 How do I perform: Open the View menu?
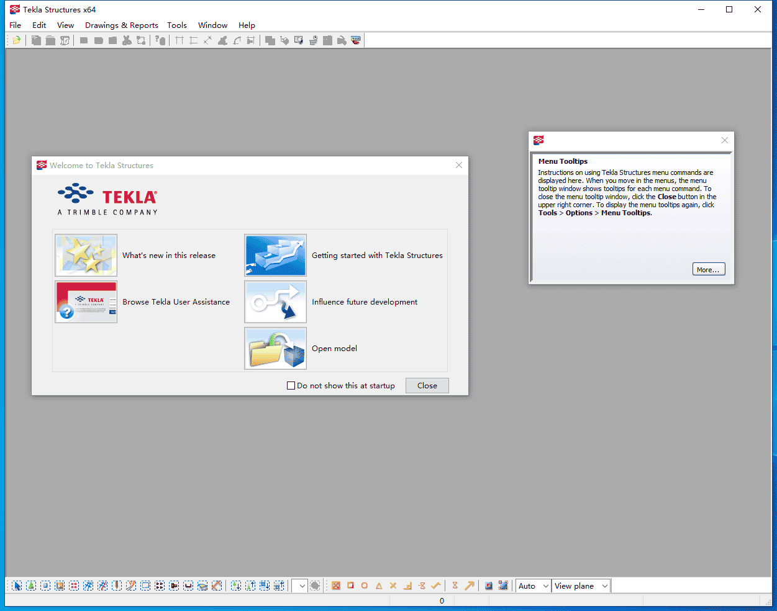click(65, 25)
